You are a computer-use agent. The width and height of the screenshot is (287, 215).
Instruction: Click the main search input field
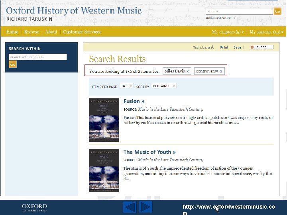coord(239,11)
